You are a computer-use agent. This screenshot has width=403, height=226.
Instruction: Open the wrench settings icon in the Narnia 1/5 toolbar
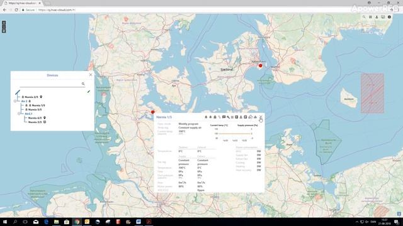point(228,117)
